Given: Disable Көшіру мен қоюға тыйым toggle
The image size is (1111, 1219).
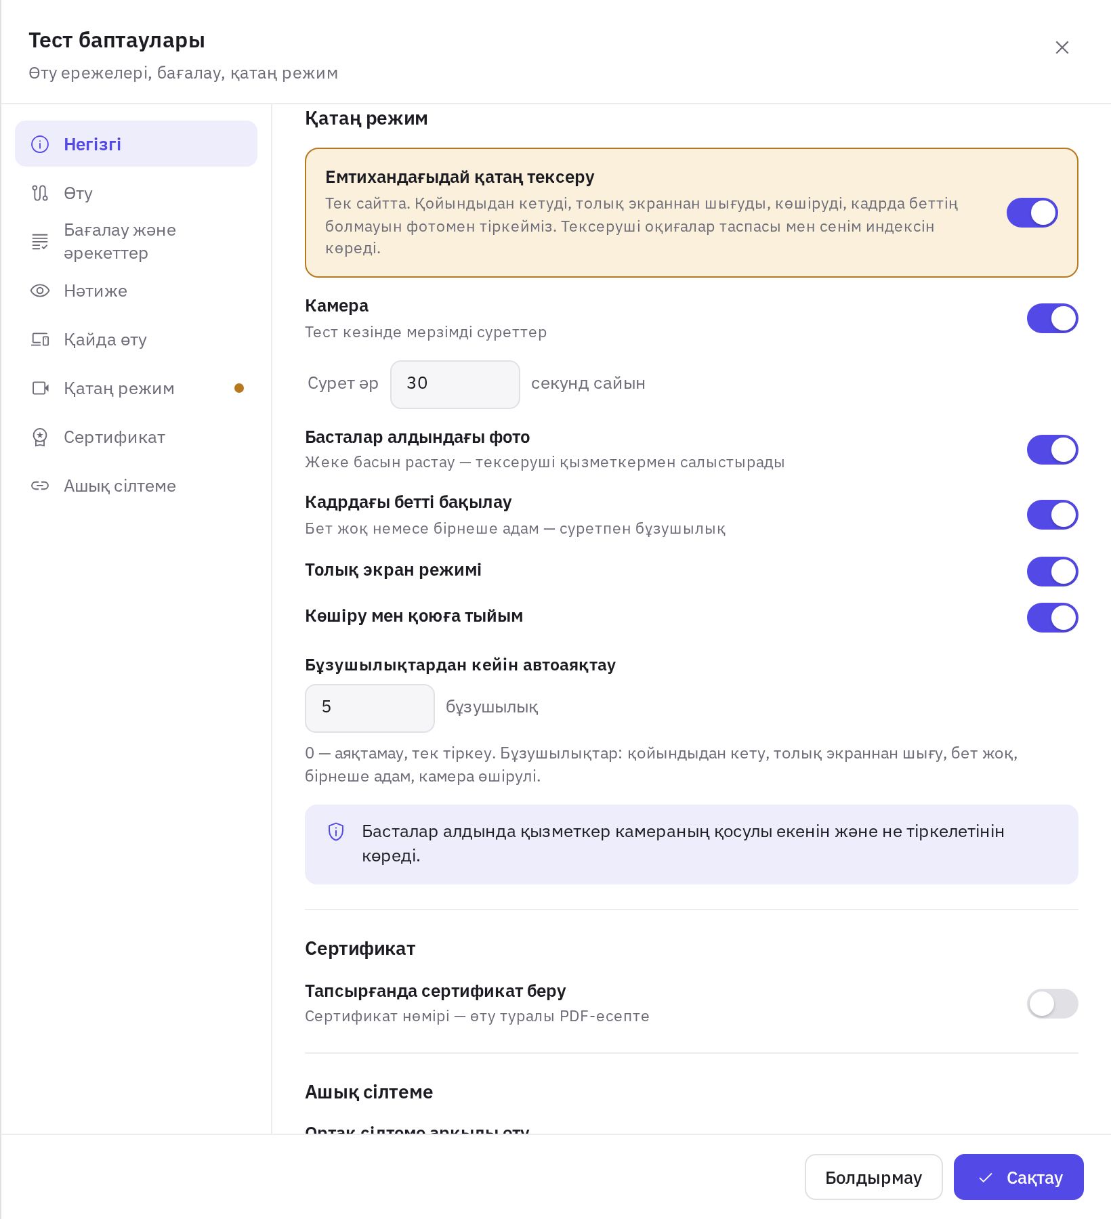Looking at the screenshot, I should 1052,618.
